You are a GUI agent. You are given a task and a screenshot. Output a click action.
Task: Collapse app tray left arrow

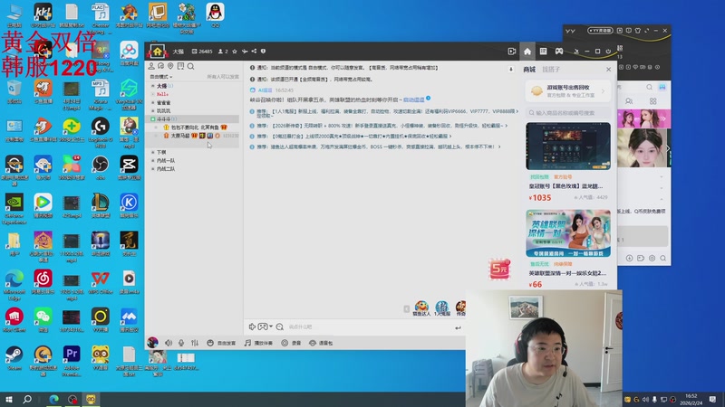point(406,308)
